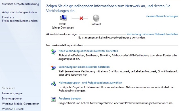181x111 pixels.
Task: Click the troubleshoot problems icon
Action: click(53, 99)
